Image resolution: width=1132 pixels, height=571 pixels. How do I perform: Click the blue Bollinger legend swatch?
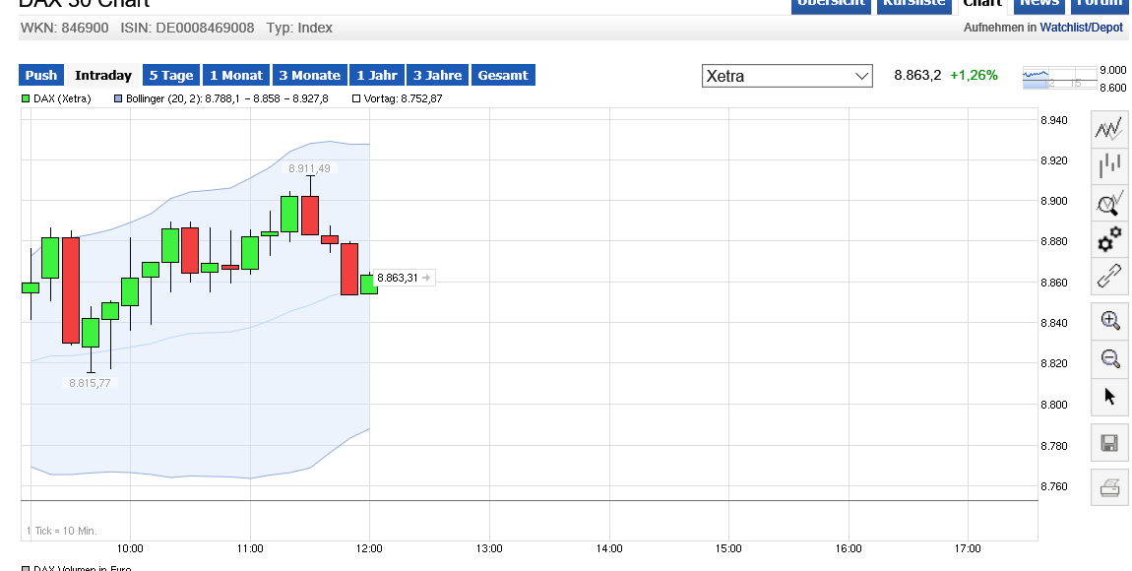coord(118,98)
